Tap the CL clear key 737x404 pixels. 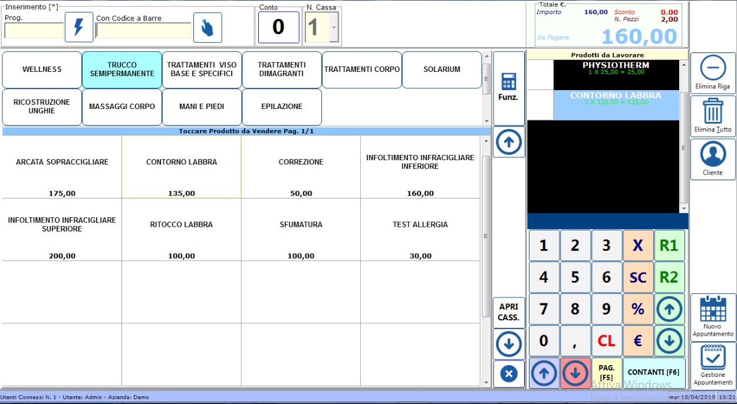click(607, 340)
